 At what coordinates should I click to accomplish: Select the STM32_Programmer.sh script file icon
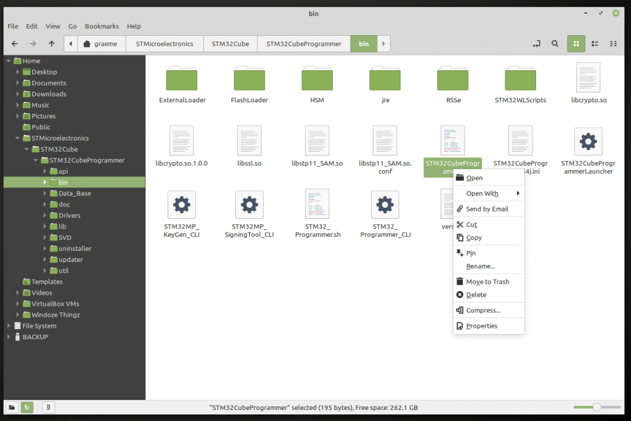tap(317, 204)
